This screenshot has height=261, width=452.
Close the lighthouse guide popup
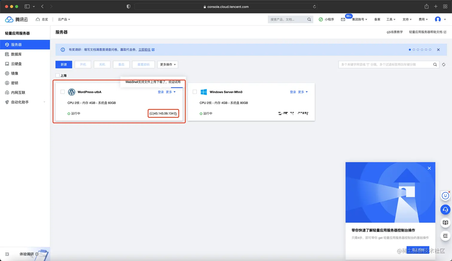coord(429,168)
